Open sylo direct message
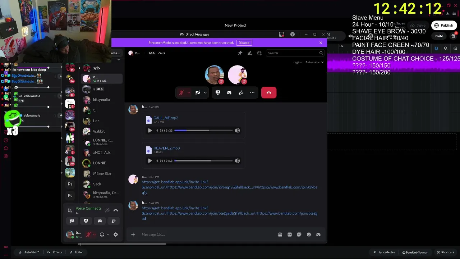This screenshot has width=460, height=259. [x=101, y=68]
